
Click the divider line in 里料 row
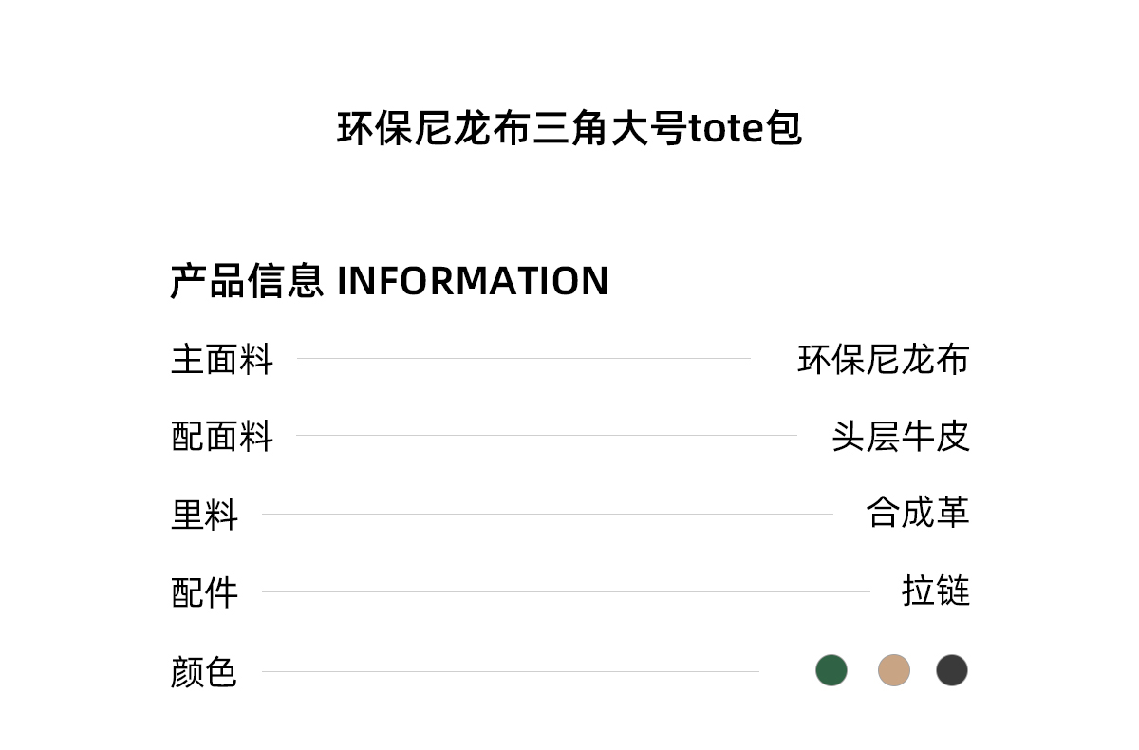coord(547,515)
